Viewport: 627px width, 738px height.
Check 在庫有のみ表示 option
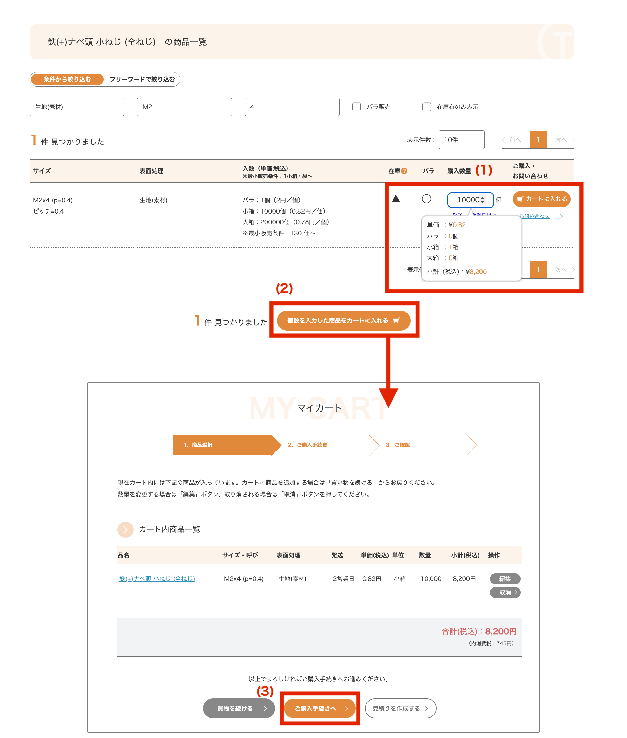point(426,107)
